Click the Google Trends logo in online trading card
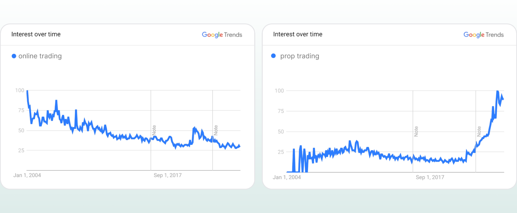This screenshot has width=517, height=213. coord(222,35)
